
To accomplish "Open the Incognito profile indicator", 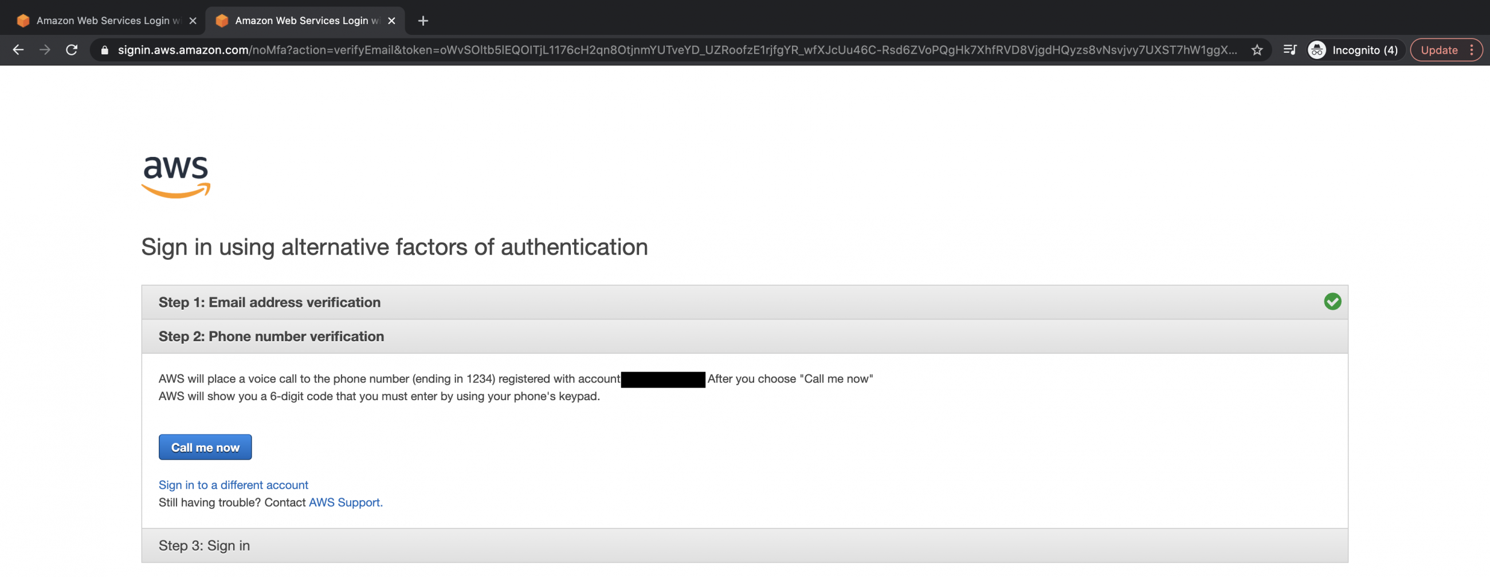I will coord(1355,50).
